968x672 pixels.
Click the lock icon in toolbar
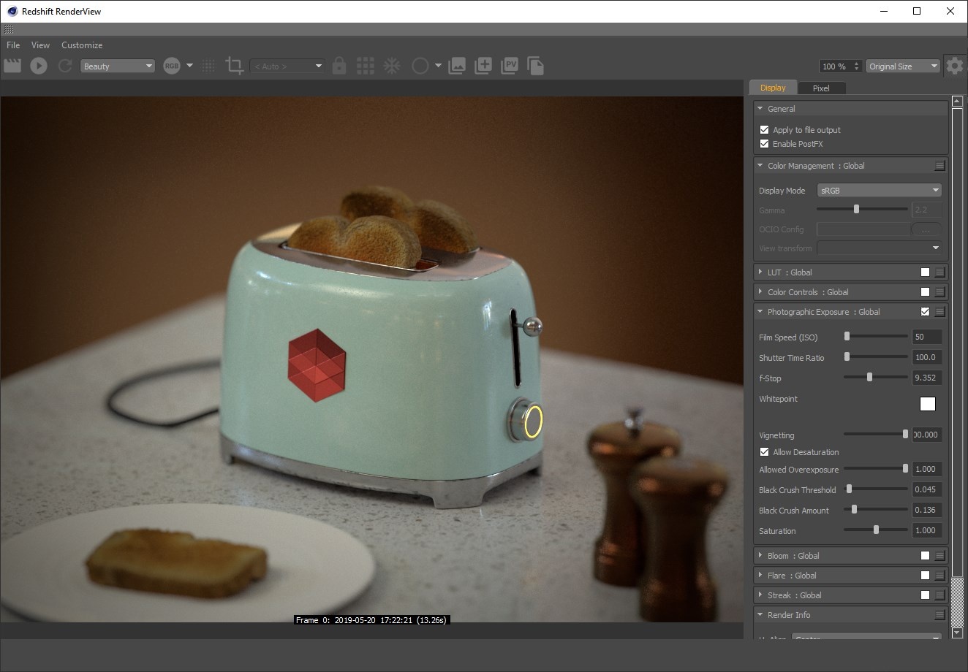click(339, 66)
